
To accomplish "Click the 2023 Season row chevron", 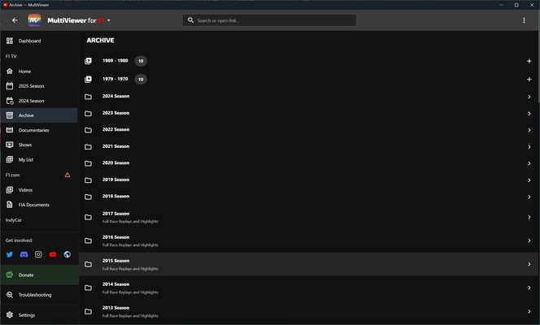I will tap(529, 114).
